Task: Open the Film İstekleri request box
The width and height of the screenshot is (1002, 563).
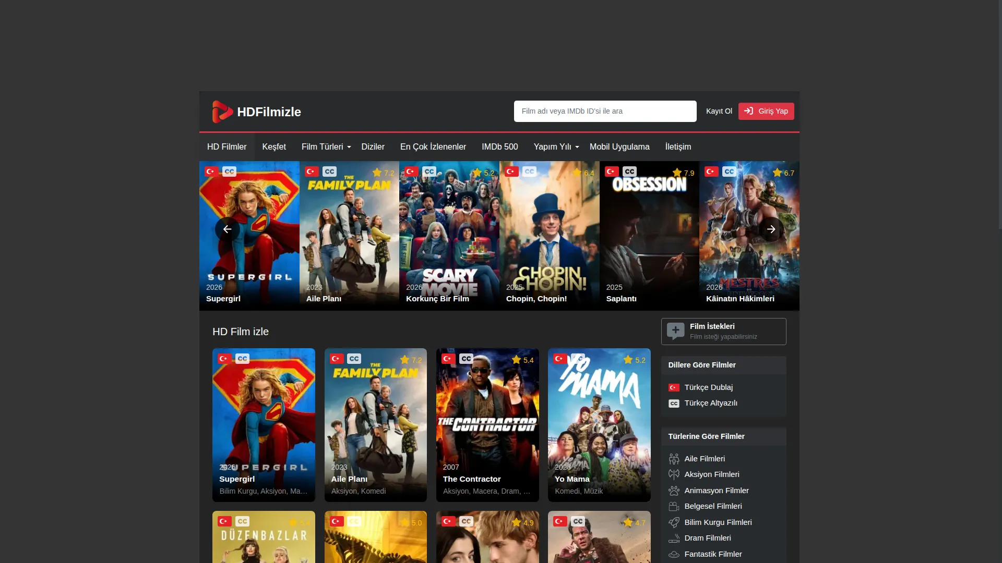Action: 723,332
